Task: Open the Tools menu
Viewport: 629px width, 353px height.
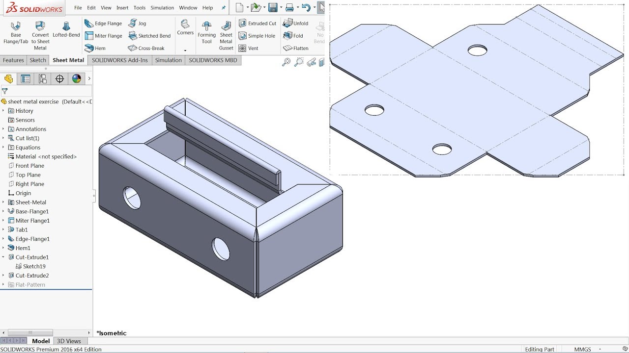Action: point(140,8)
